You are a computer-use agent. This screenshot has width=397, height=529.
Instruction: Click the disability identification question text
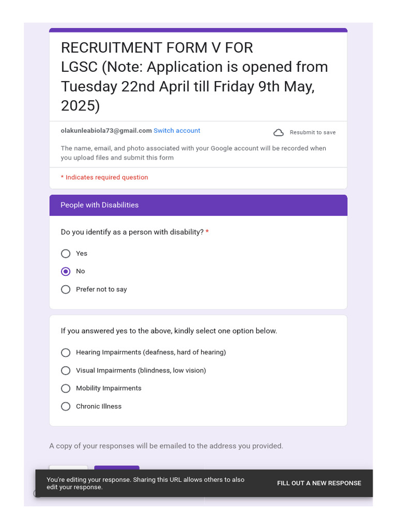tap(132, 232)
